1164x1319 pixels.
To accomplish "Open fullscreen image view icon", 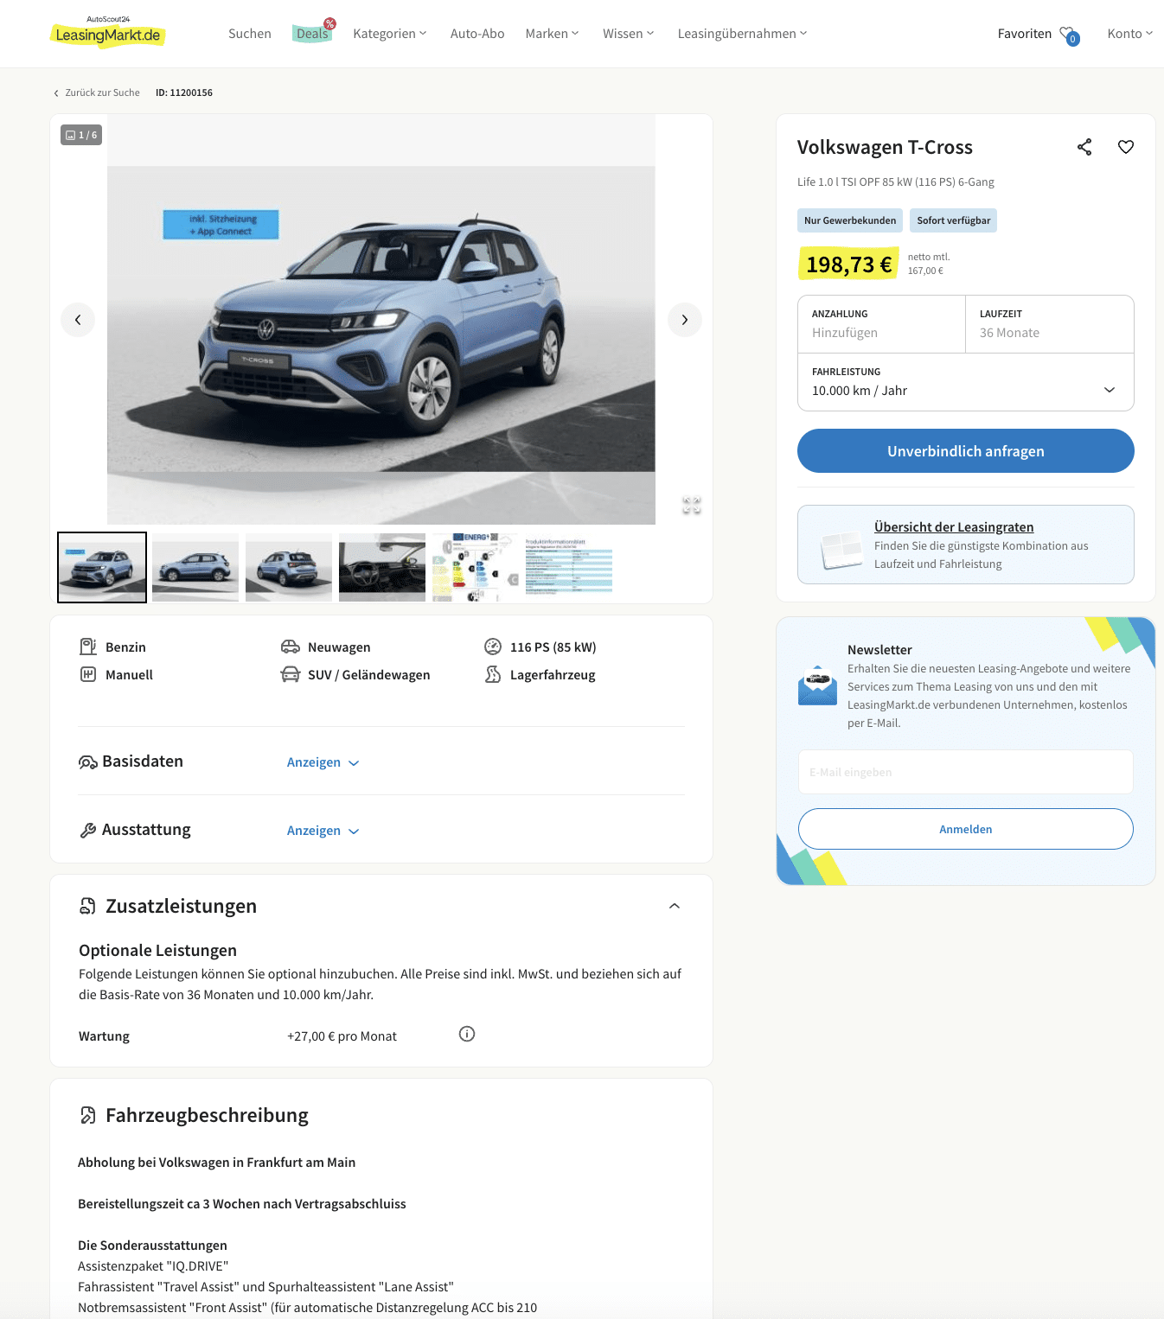I will pos(692,505).
